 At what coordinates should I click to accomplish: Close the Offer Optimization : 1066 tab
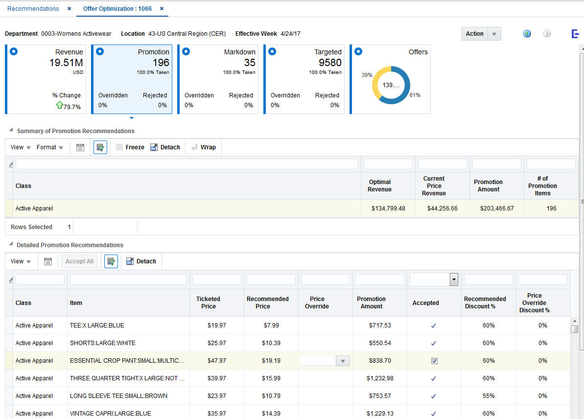click(162, 9)
